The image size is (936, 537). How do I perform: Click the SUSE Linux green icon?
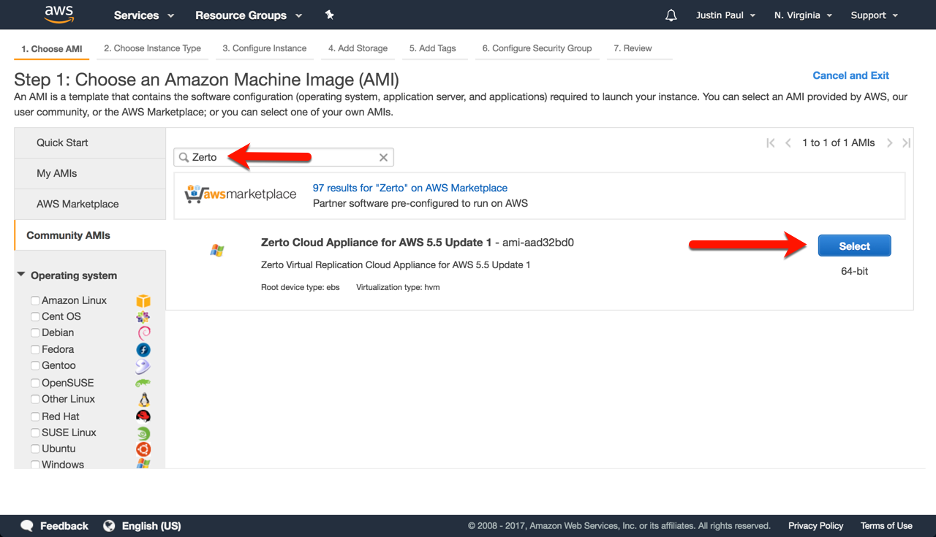point(143,433)
